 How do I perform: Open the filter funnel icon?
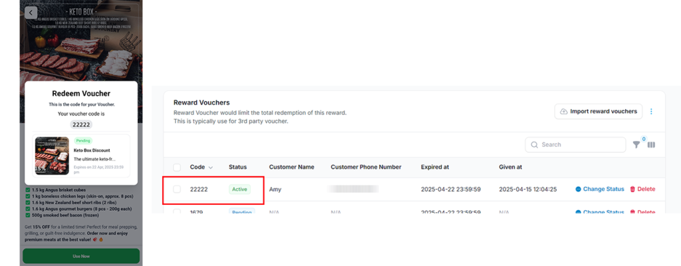pyautogui.click(x=636, y=145)
